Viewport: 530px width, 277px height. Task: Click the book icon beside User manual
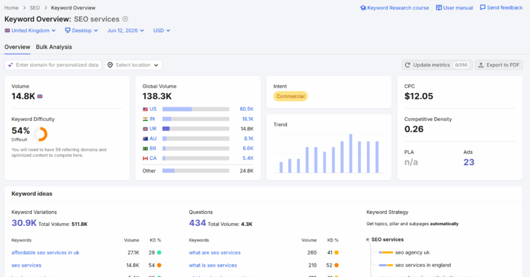point(439,8)
